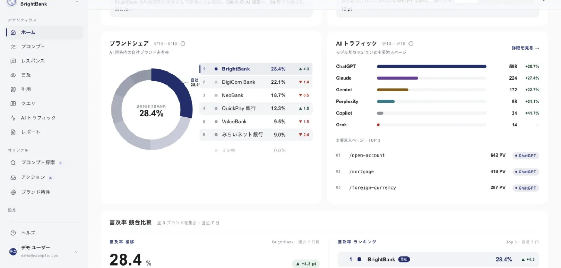Click the home icon in sidebar
The height and width of the screenshot is (268, 561).
(x=13, y=33)
